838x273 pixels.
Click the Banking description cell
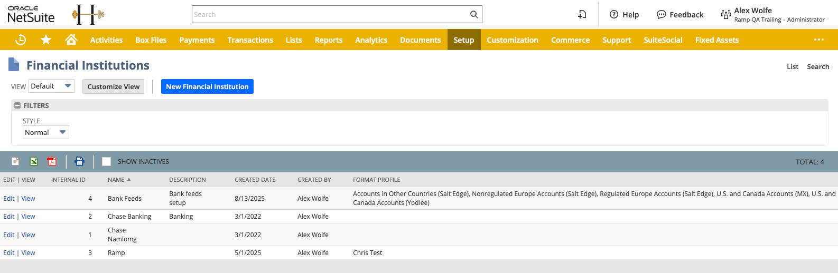tap(181, 217)
